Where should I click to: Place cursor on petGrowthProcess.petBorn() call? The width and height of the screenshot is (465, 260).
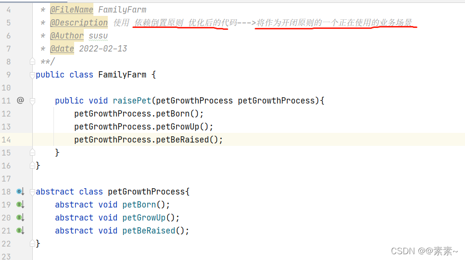(139, 114)
